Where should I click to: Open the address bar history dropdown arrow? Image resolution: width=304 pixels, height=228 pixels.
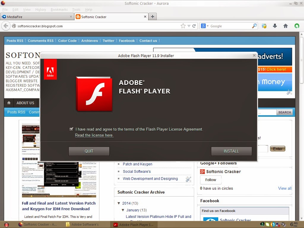[x=189, y=26]
